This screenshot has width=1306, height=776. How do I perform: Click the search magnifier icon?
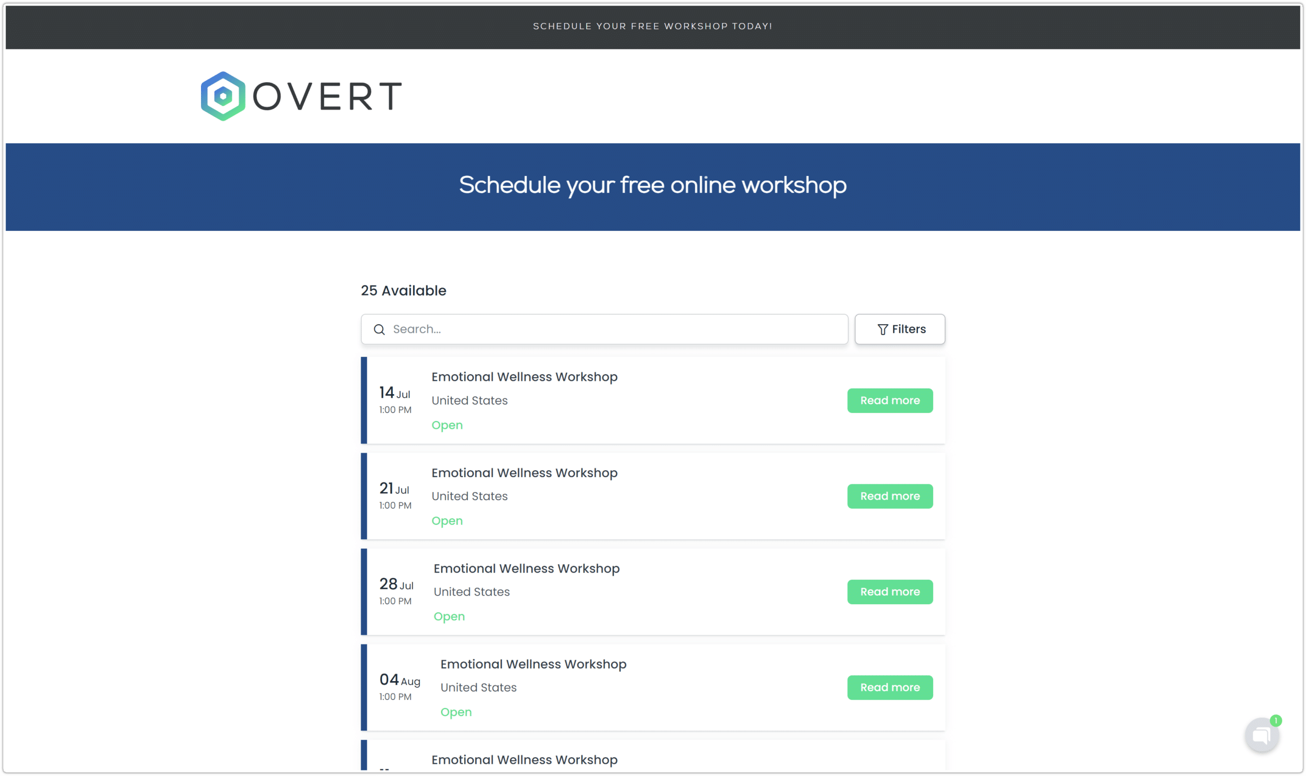click(x=380, y=329)
